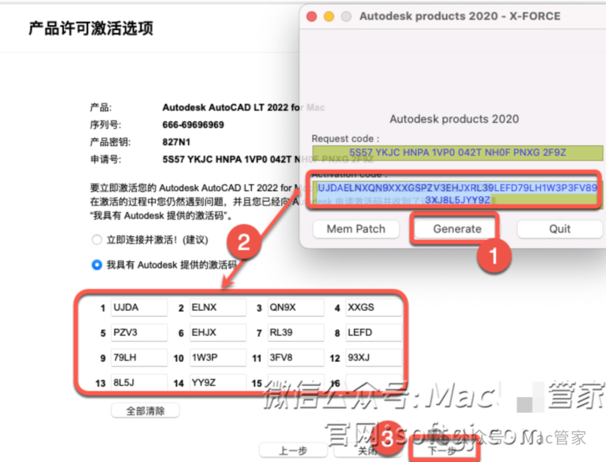Click the Request code : label in X-FORCE
Viewport: 606px width, 462px height.
tap(346, 138)
